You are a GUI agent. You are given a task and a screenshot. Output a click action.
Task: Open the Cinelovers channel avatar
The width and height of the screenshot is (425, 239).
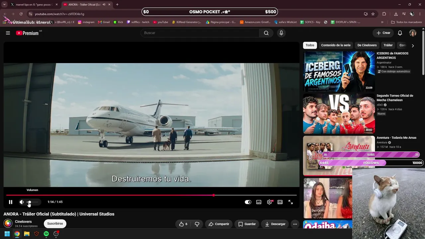(x=8, y=224)
